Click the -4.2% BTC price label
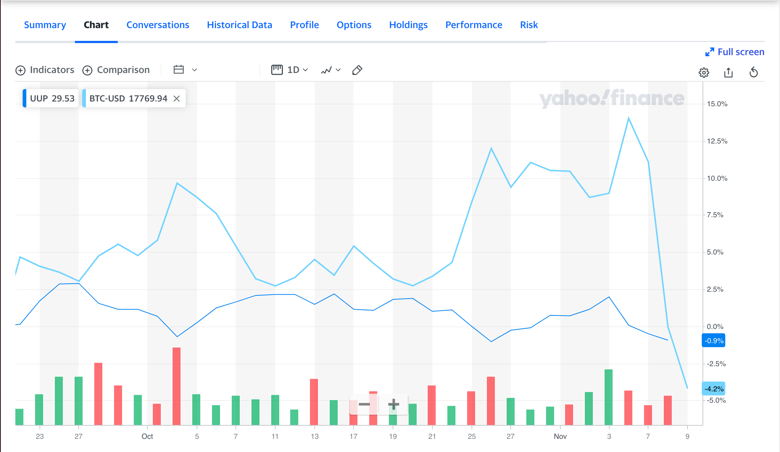This screenshot has width=780, height=452. click(x=713, y=389)
